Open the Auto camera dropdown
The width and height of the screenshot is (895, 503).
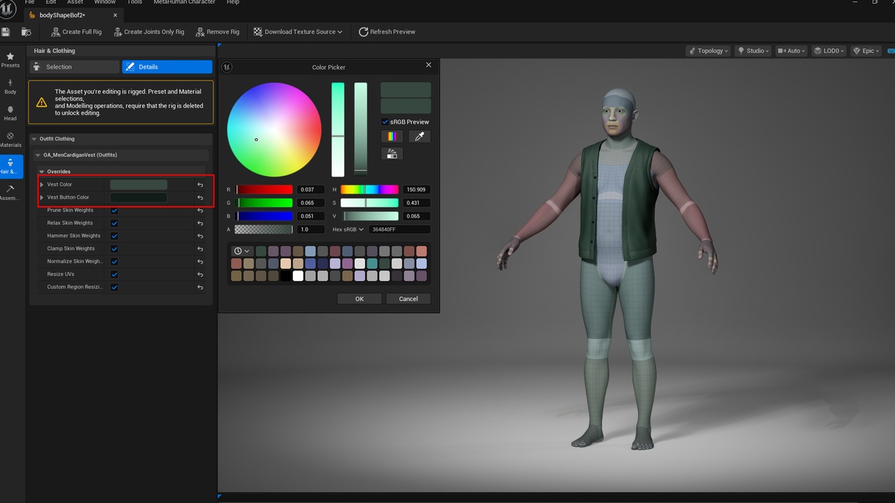790,51
